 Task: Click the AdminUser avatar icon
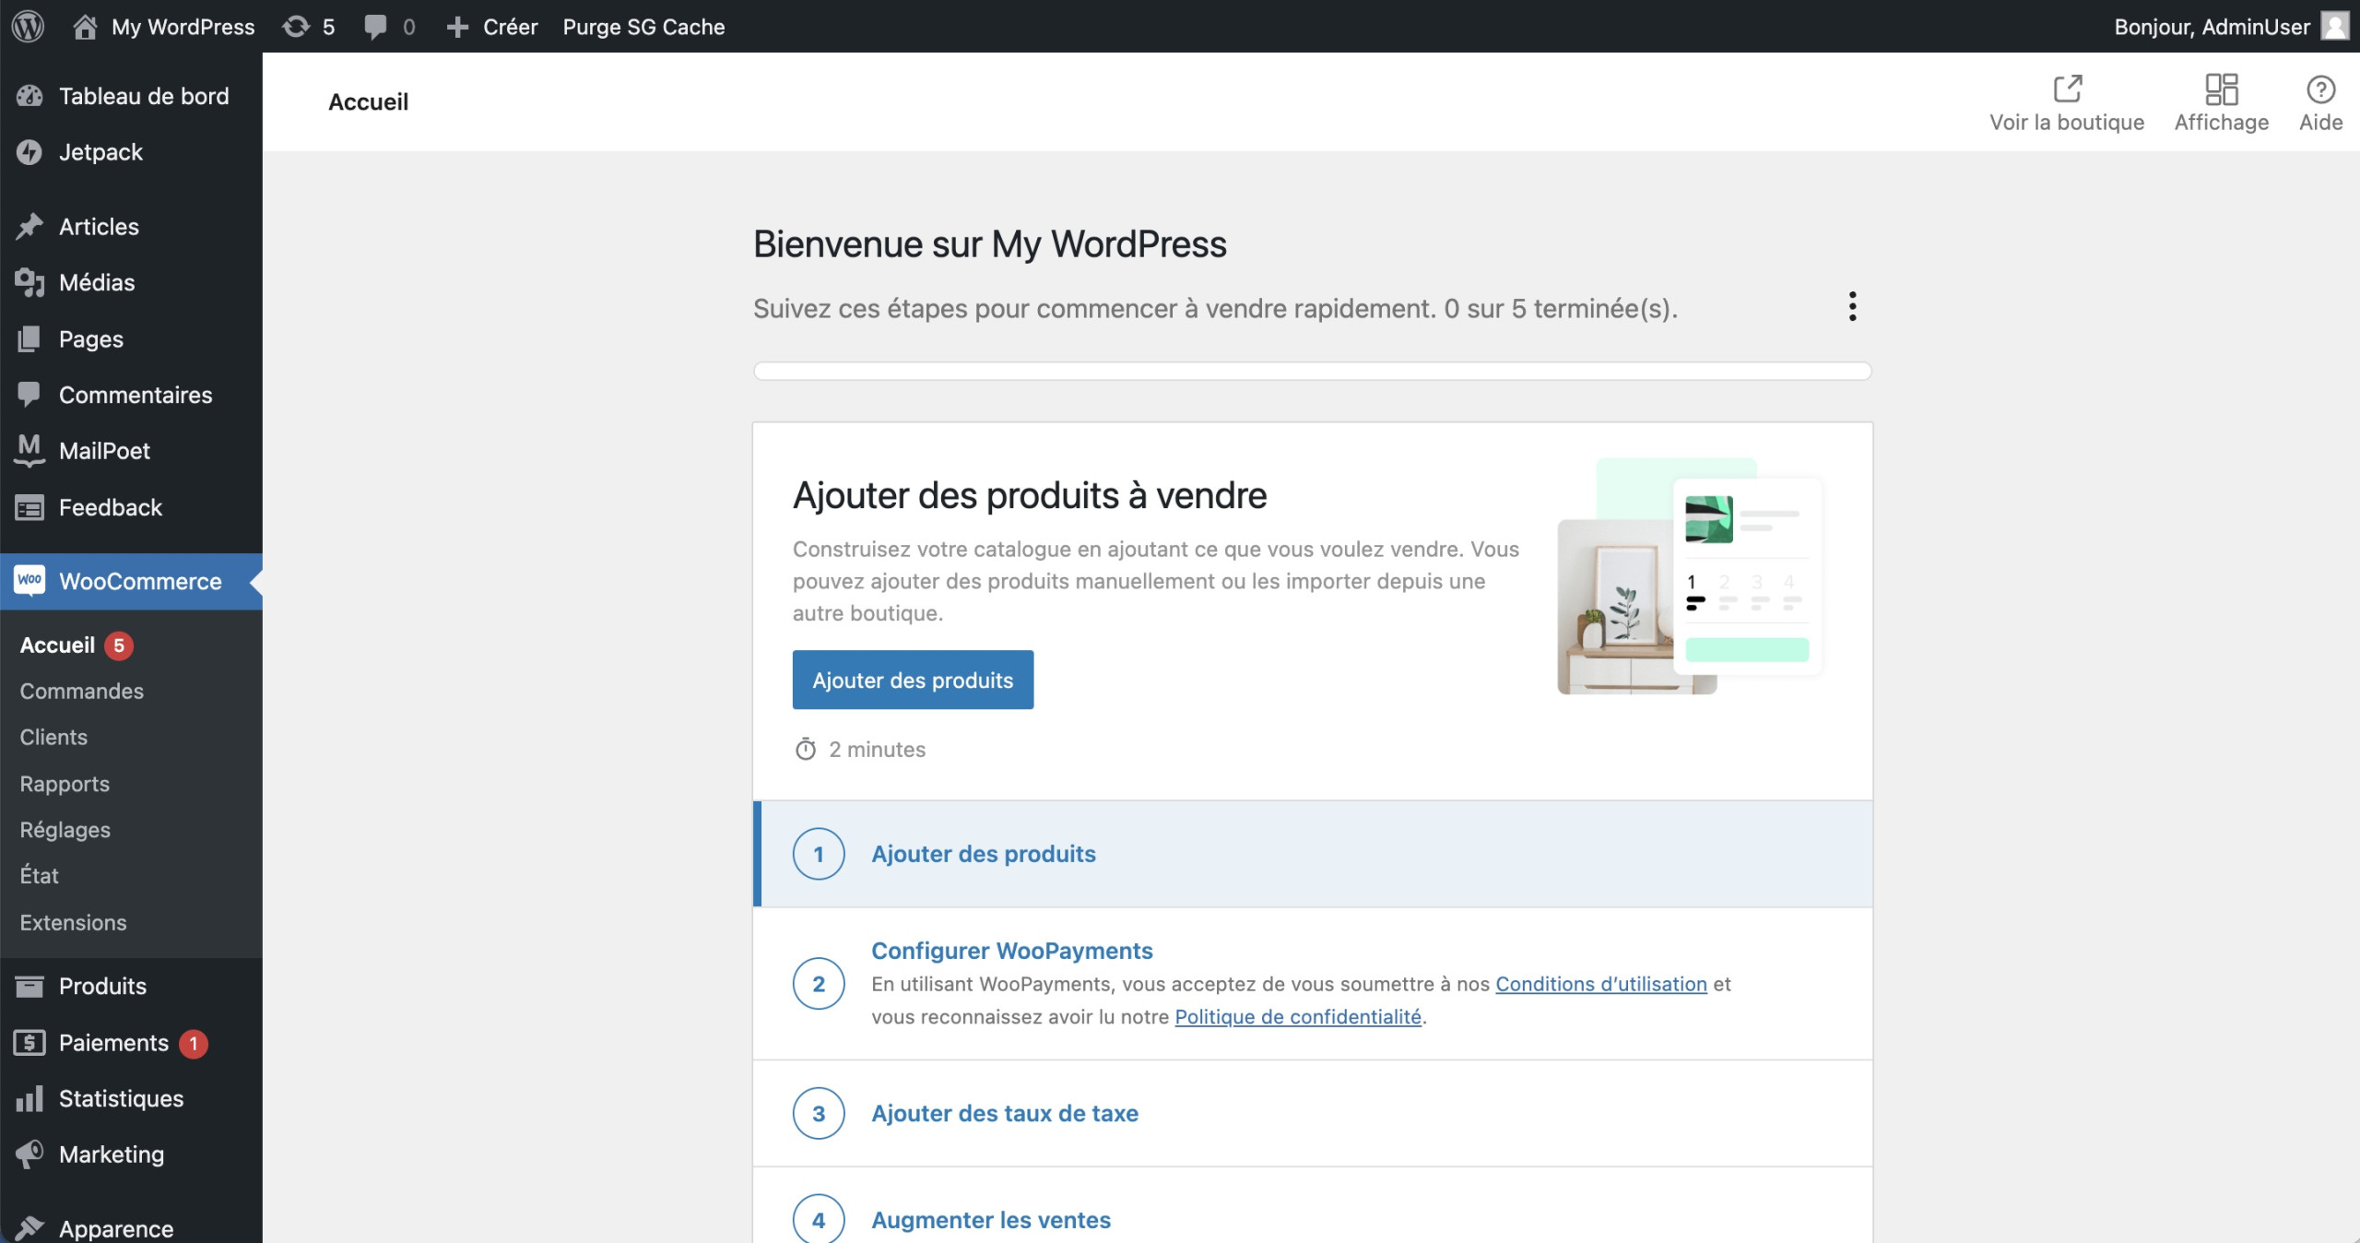2335,26
